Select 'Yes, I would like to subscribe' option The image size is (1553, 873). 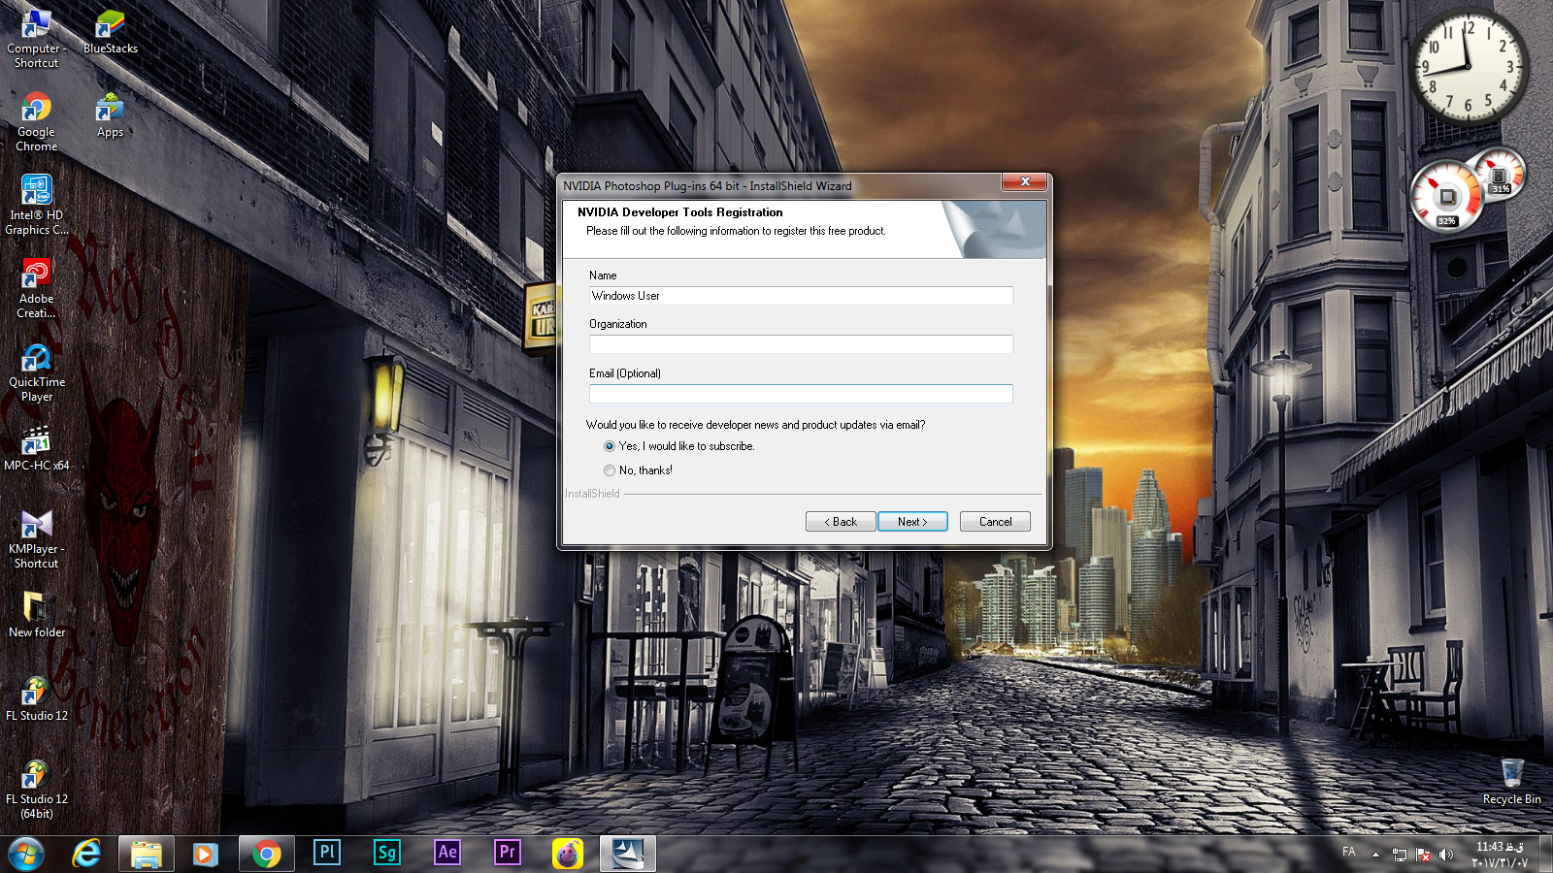[679, 446]
